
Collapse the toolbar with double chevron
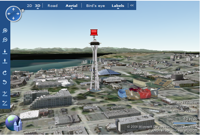pos(132,6)
